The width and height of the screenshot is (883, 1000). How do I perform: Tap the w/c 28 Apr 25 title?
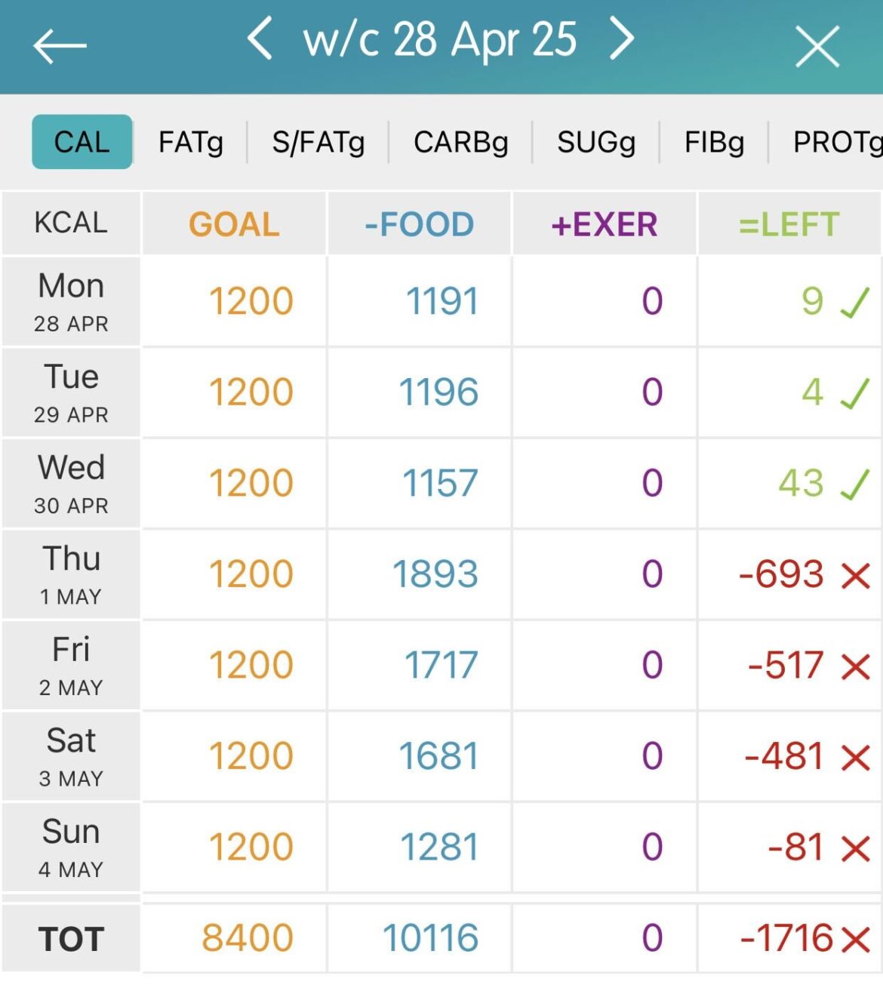(440, 40)
